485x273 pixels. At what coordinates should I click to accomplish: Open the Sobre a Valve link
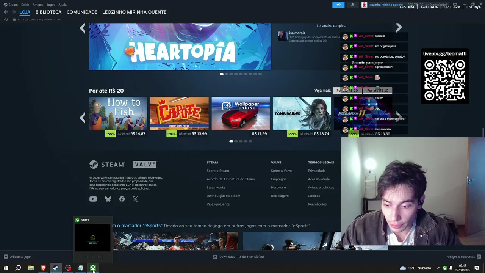[282, 171]
